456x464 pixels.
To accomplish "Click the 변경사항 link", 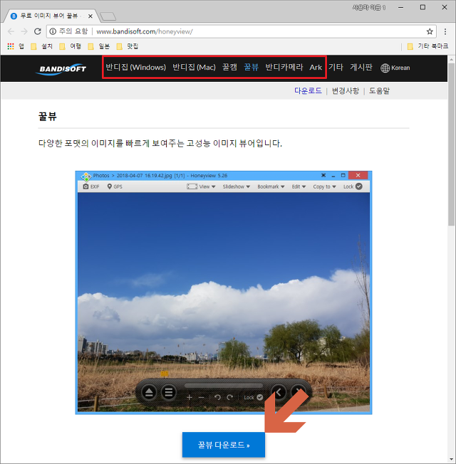I will click(x=345, y=90).
